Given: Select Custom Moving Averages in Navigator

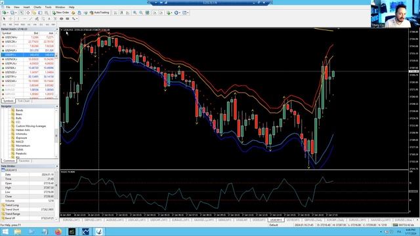Looking at the screenshot, I should (x=31, y=126).
